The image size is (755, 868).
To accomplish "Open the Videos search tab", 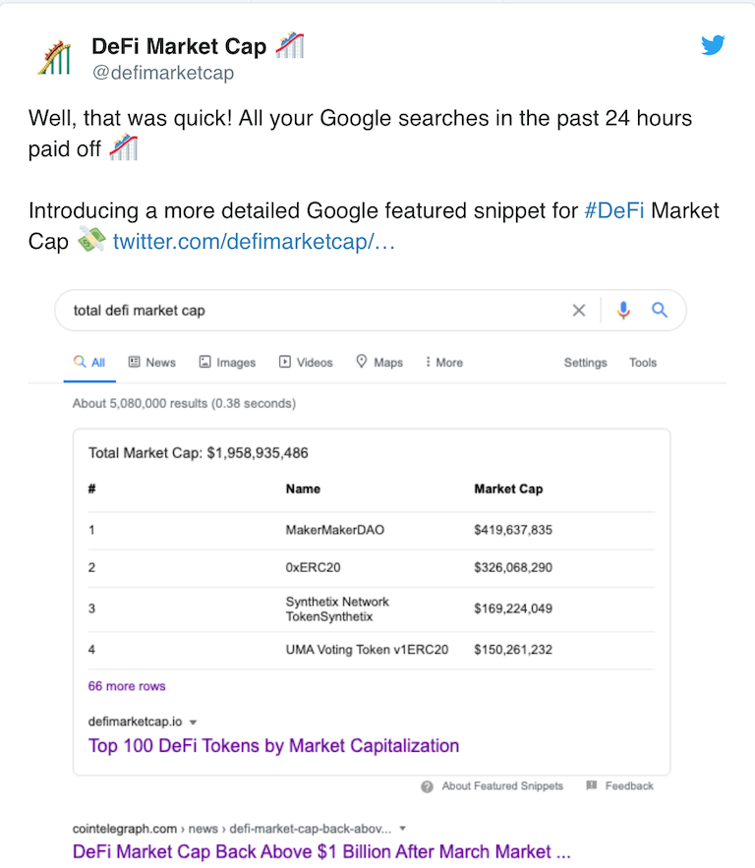I will (306, 363).
